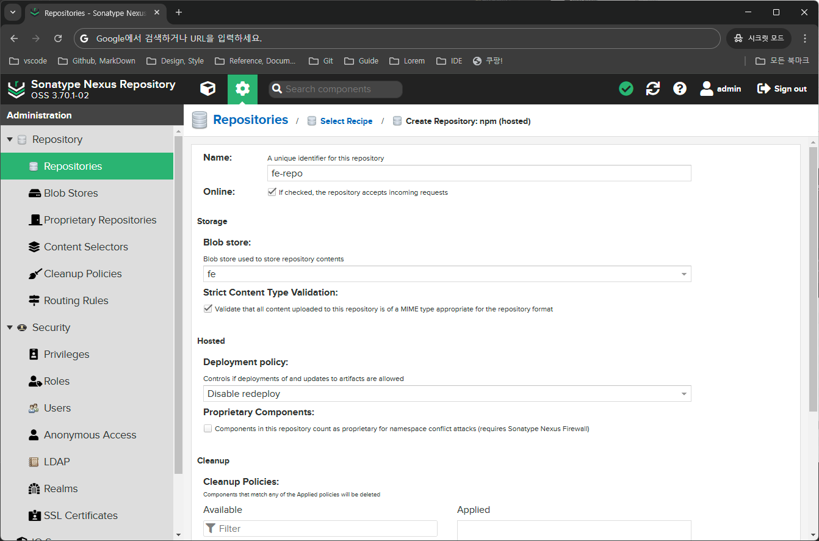Viewport: 819px width, 541px height.
Task: Click the browser back arrow
Action: (14, 38)
